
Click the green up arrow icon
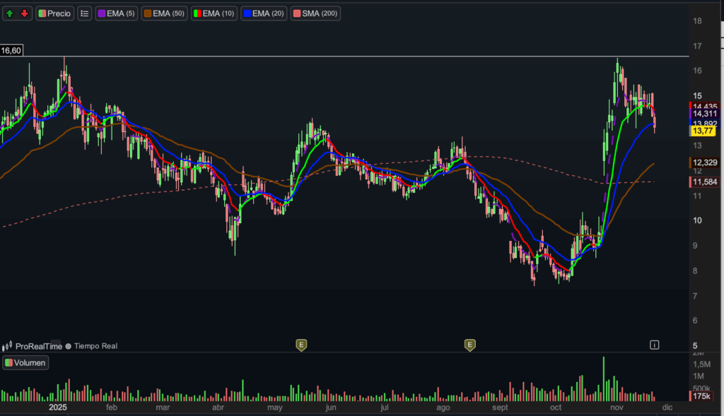coord(10,13)
